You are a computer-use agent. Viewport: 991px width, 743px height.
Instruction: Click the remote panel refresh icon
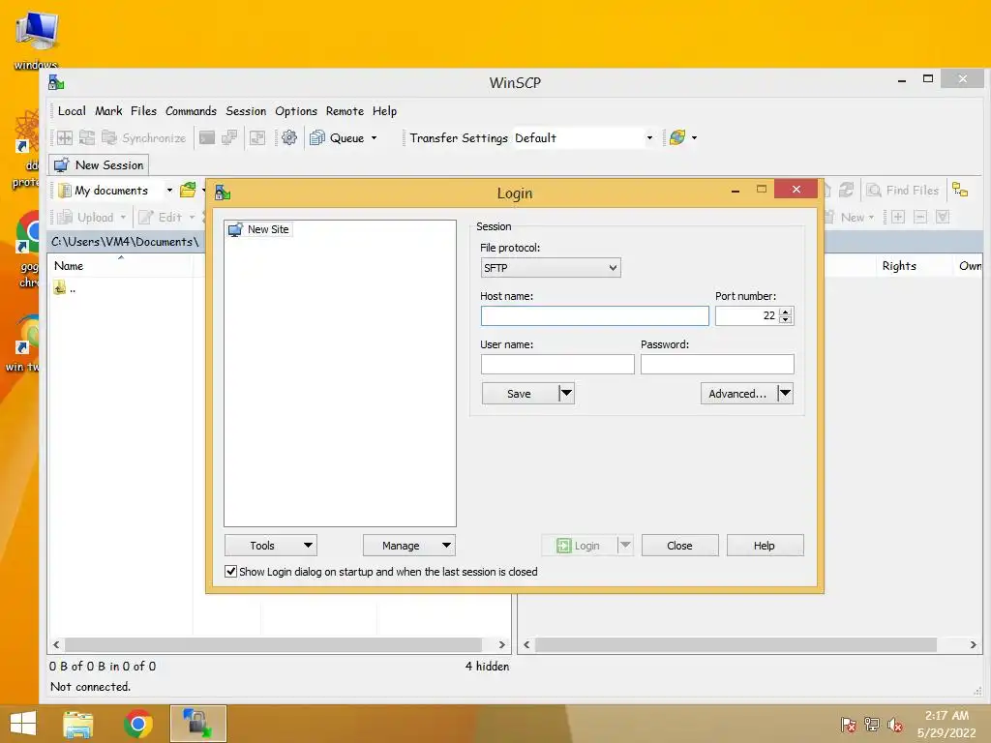846,190
